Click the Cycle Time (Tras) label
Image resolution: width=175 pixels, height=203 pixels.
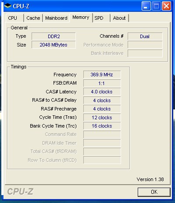pos(58,117)
